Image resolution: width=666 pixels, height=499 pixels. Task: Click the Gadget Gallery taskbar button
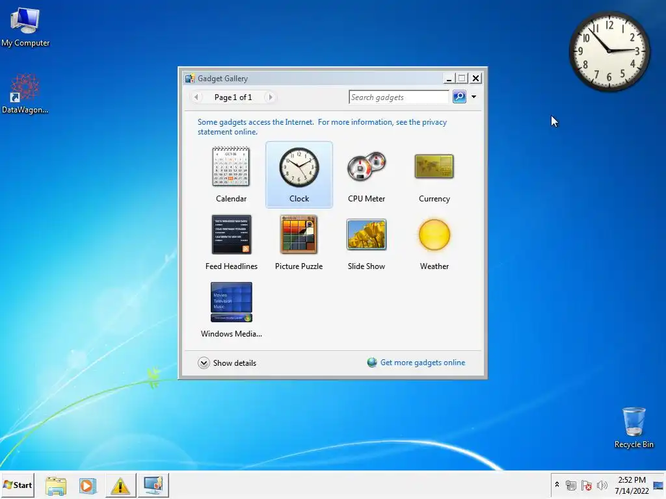click(x=153, y=485)
